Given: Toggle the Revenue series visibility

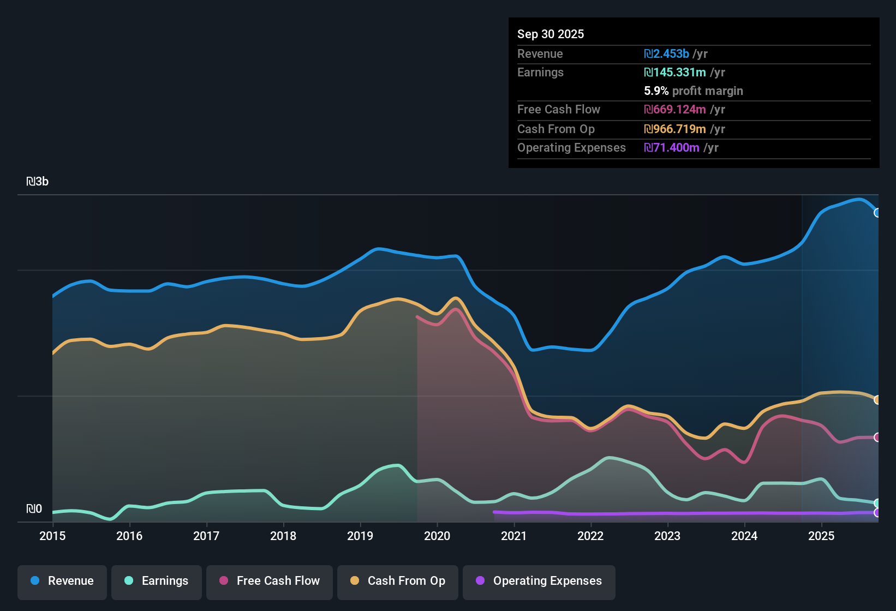Looking at the screenshot, I should 62,581.
